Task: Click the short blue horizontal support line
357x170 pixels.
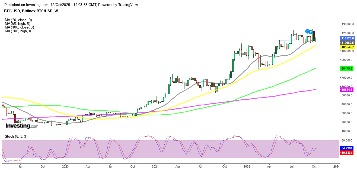Action: [290, 40]
